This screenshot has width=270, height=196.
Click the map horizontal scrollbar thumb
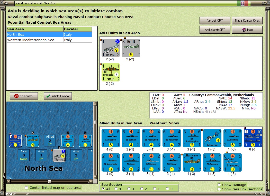coord(49,181)
